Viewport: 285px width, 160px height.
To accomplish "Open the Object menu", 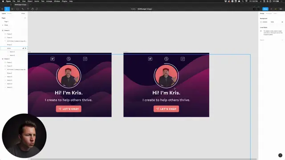I will [x=30, y=1].
